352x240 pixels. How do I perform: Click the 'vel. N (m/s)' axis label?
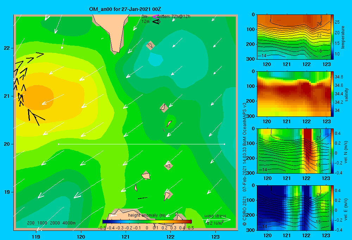[346, 152]
